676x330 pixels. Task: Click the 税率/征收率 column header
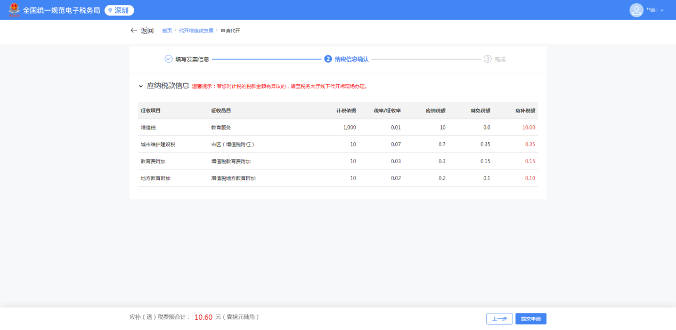(x=387, y=110)
